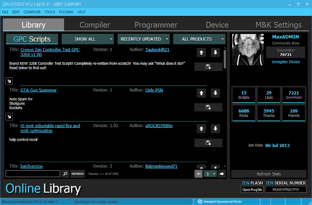
Task: Expand the GTA Gun Spammer description arrow
Action: click(9, 116)
